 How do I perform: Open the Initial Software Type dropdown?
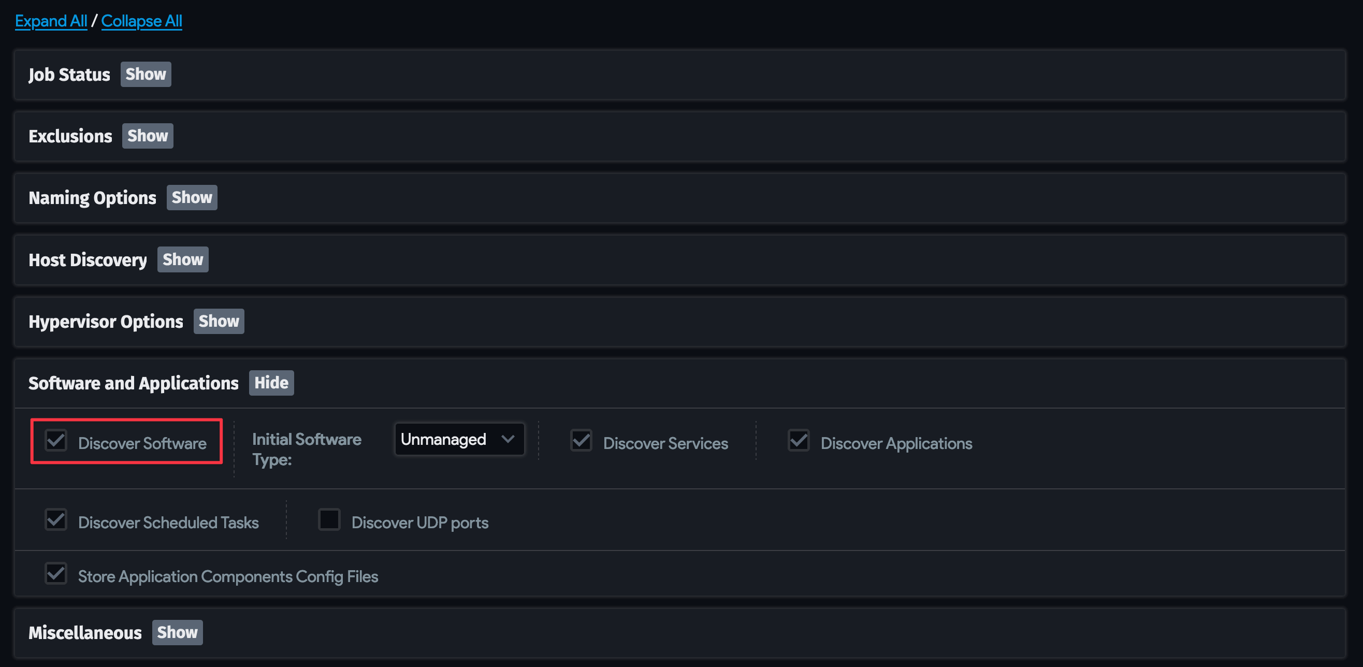click(x=459, y=439)
